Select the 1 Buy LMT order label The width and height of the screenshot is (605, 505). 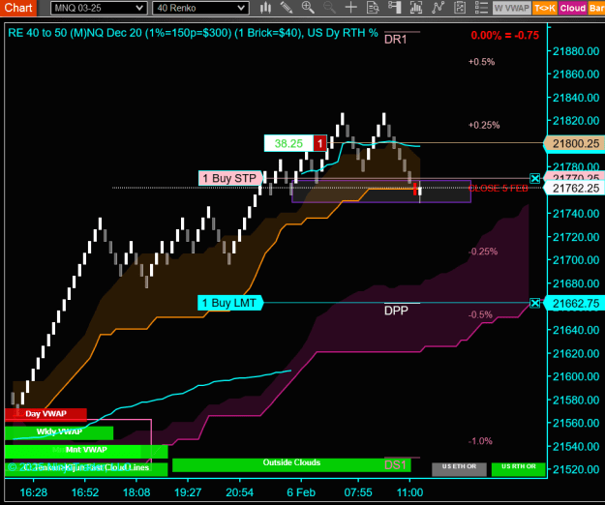tap(230, 303)
